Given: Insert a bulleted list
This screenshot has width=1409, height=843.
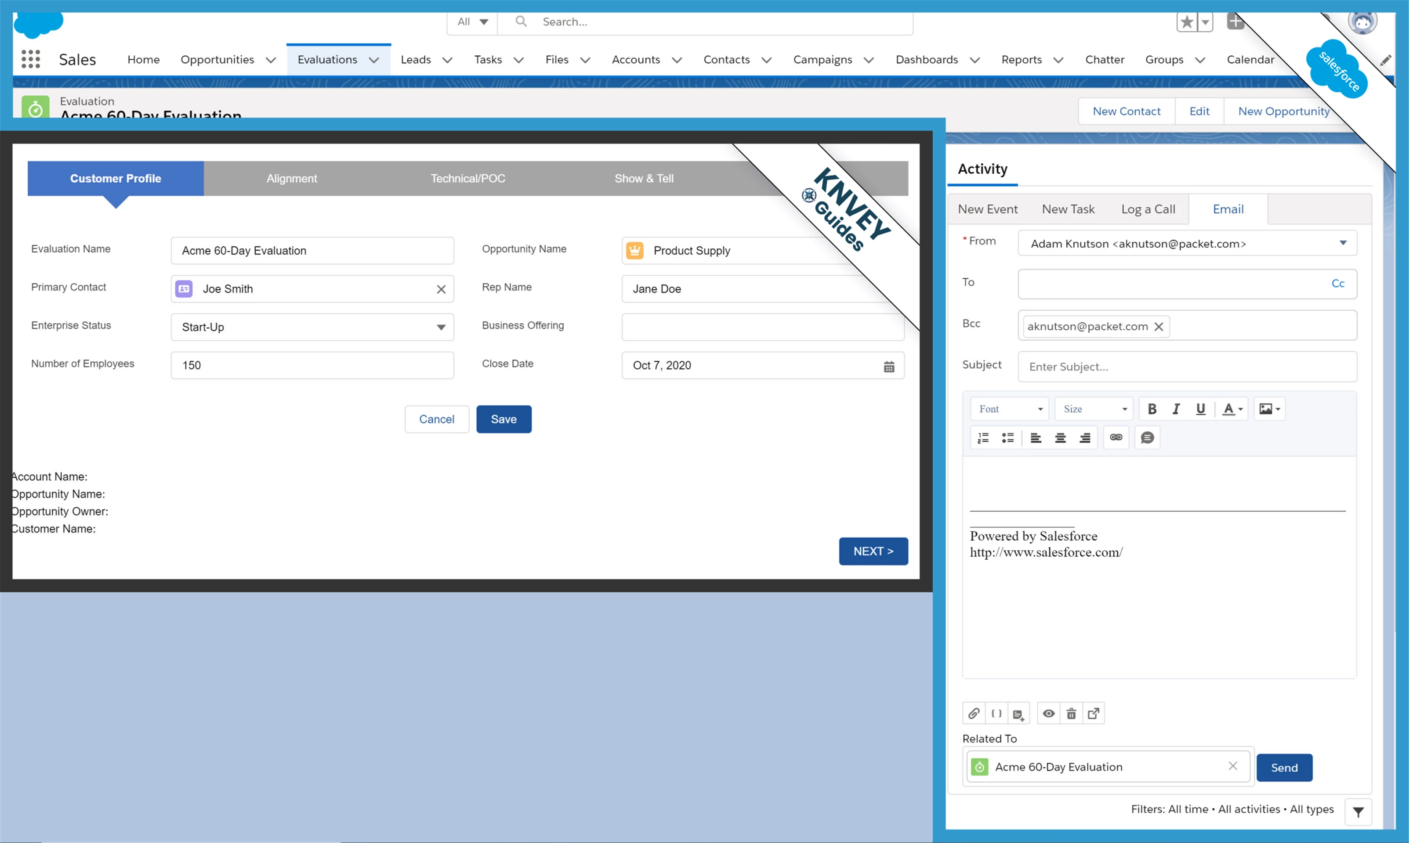Looking at the screenshot, I should point(1008,438).
